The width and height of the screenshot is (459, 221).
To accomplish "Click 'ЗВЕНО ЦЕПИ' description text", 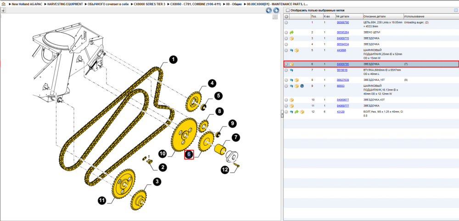I will (371, 32).
